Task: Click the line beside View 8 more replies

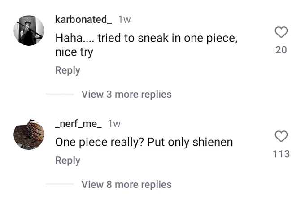Action: coord(60,184)
